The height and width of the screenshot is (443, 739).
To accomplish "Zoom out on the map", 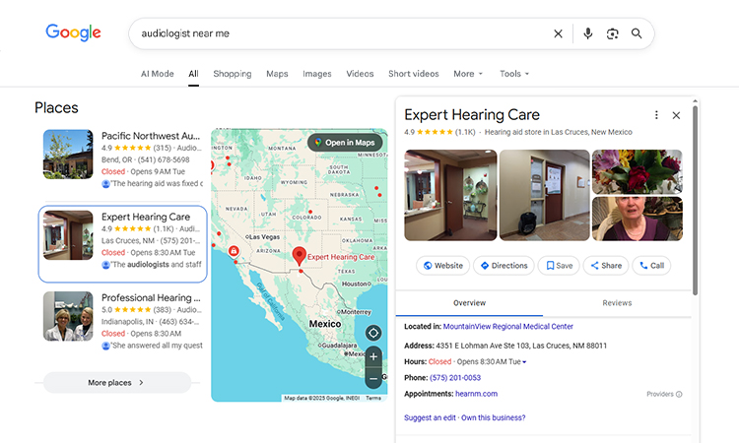I will coord(373,378).
